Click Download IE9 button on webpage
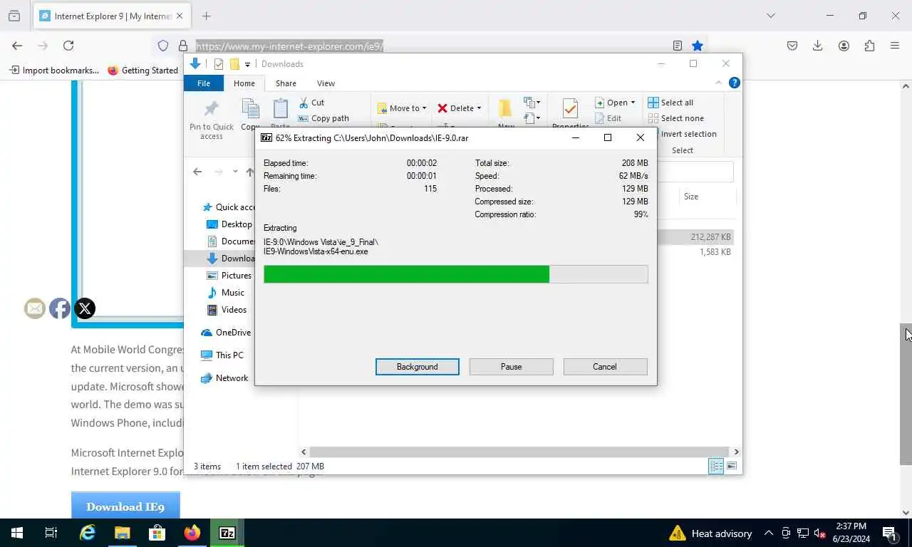Viewport: 912px width, 547px height. [125, 506]
